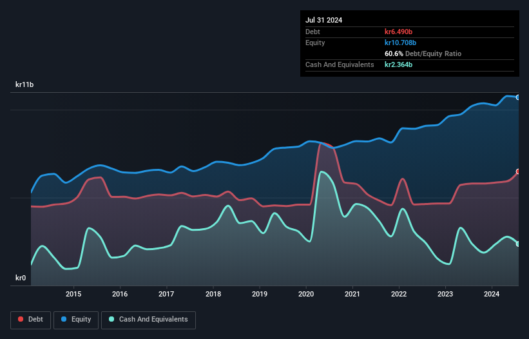The image size is (529, 339).
Task: Click the 2022 x-axis label
Action: (x=399, y=294)
